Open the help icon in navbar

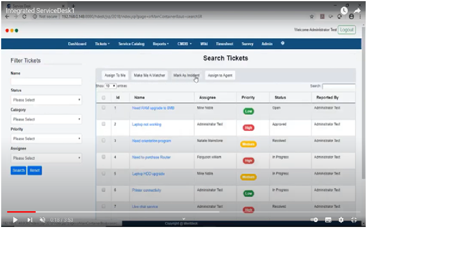click(x=282, y=43)
